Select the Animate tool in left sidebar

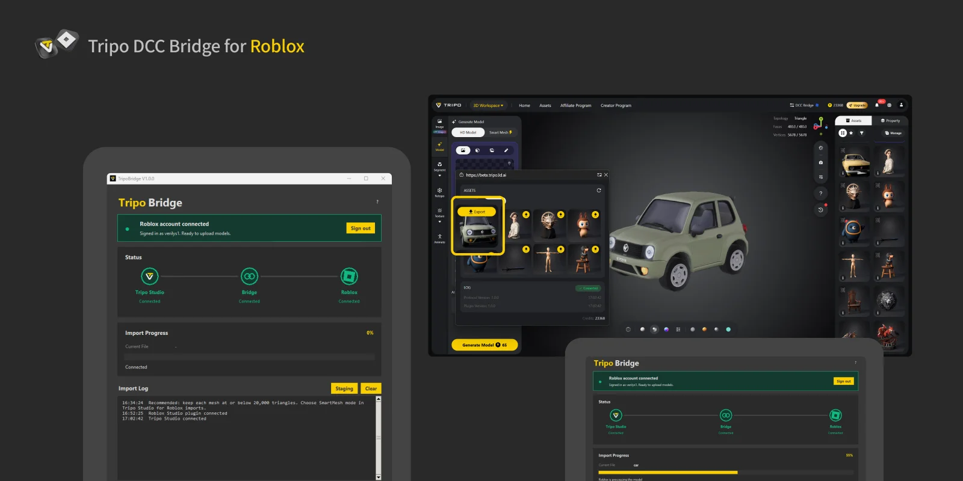pyautogui.click(x=439, y=239)
